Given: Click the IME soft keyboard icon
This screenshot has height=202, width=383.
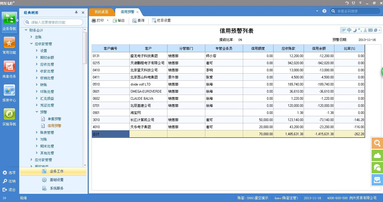Looking at the screenshot, I should point(370,30).
